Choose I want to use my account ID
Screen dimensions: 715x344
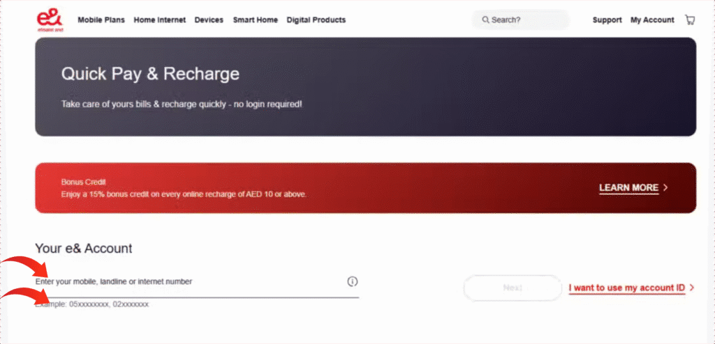click(626, 288)
